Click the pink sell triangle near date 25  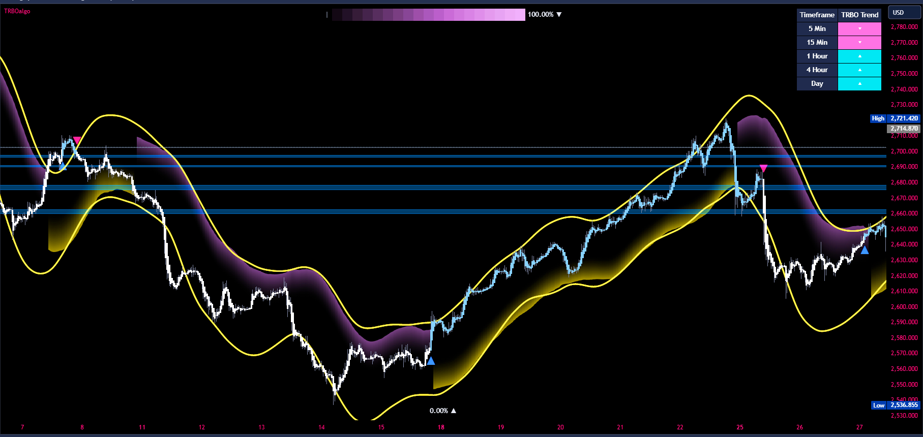click(763, 168)
